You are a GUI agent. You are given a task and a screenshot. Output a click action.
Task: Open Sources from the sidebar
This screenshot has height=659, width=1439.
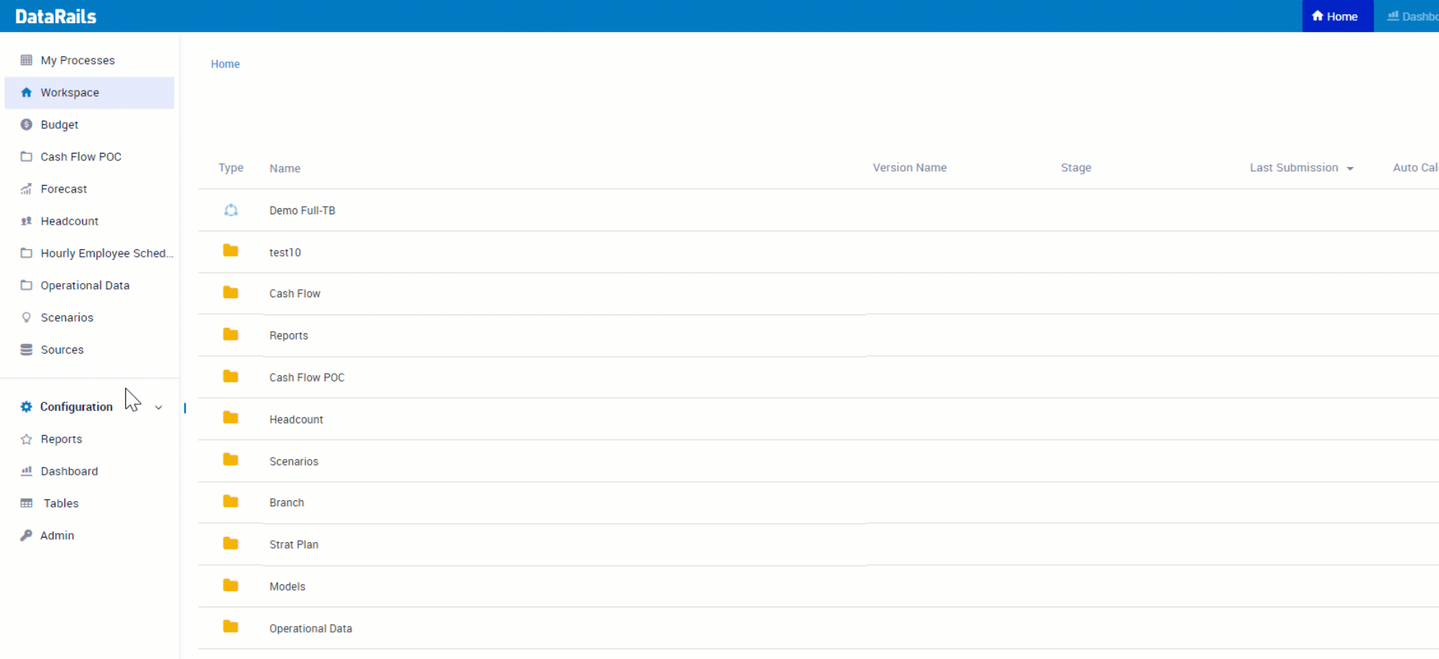(x=89, y=350)
